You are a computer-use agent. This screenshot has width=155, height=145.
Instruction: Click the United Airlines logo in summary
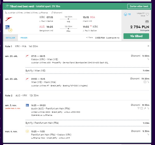(7, 27)
